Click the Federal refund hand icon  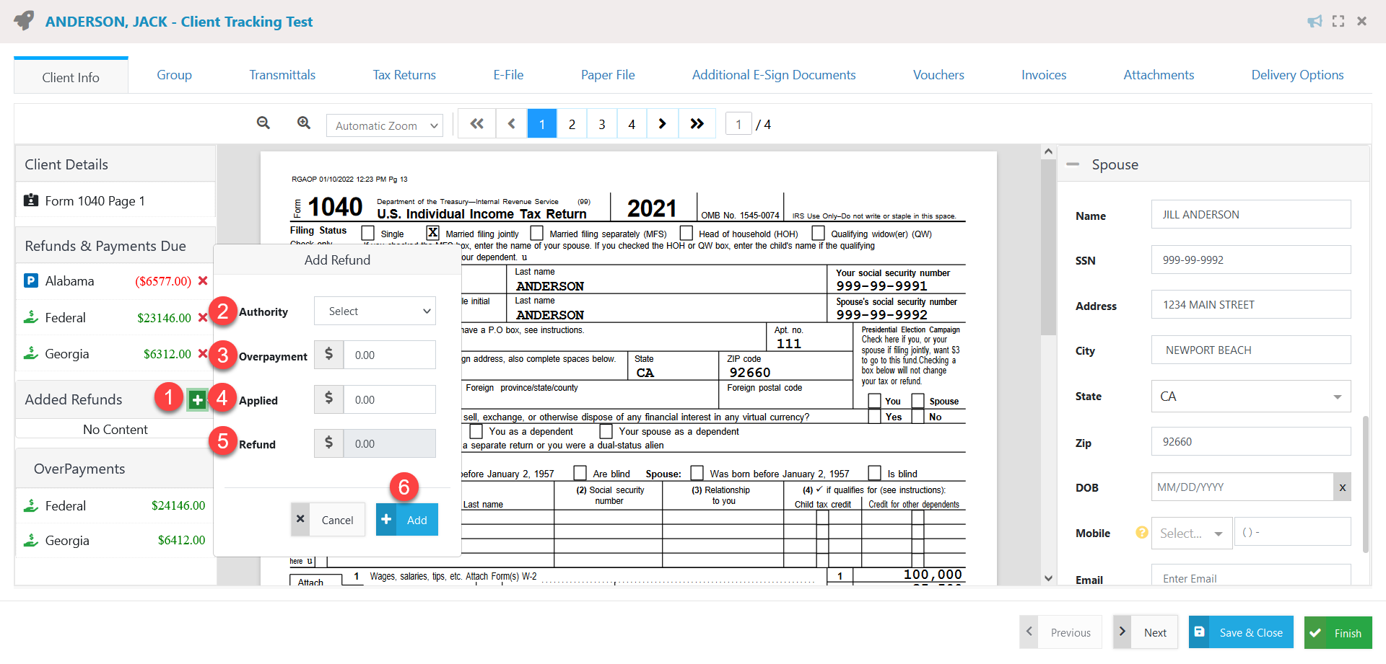pos(31,317)
